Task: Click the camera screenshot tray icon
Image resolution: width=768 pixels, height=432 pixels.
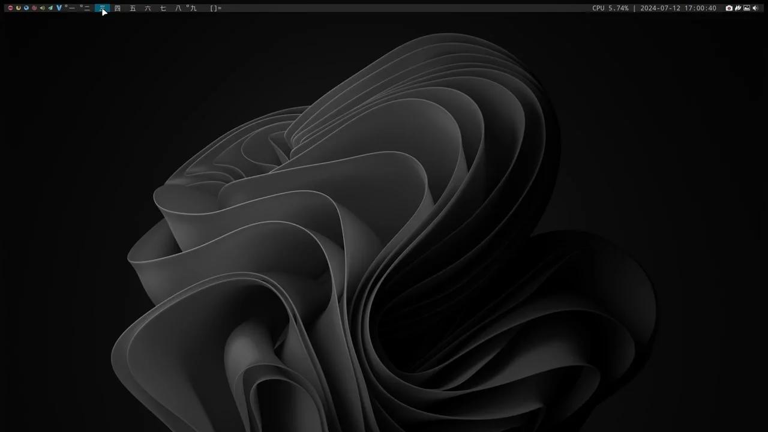Action: coord(729,8)
